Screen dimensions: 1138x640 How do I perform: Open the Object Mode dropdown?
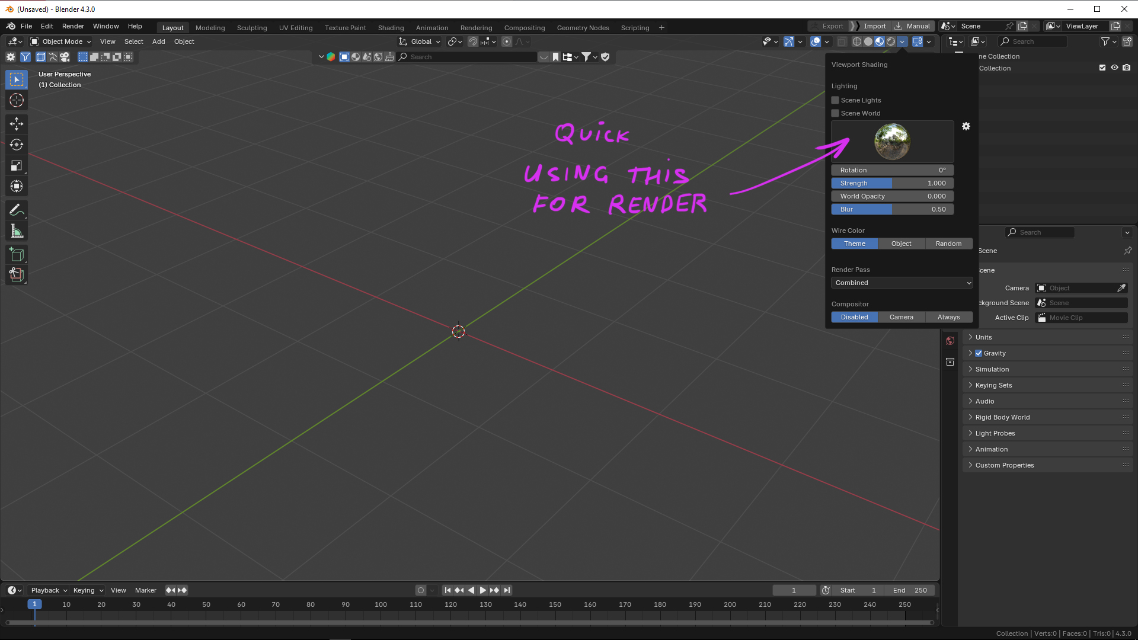click(x=60, y=41)
